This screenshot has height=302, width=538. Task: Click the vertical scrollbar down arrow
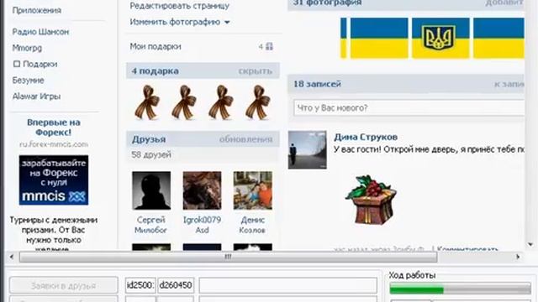coord(530,244)
